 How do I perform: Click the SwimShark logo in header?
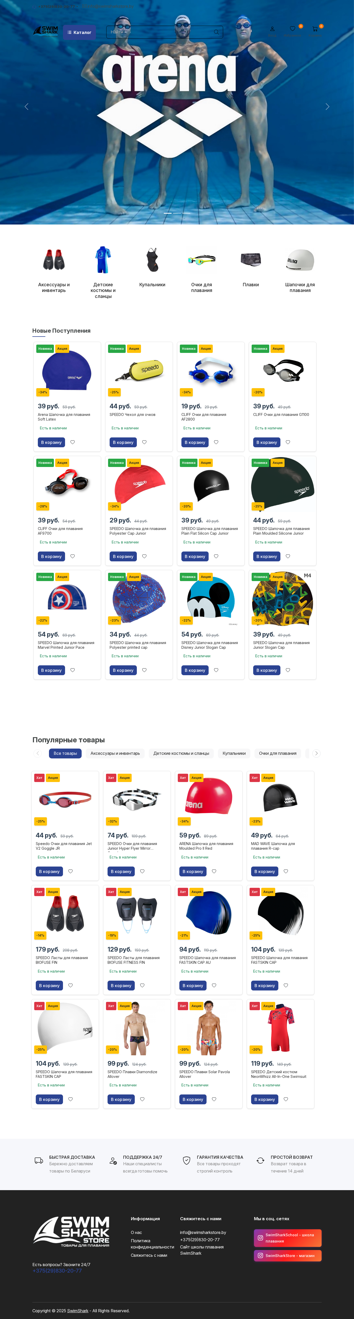[x=46, y=31]
